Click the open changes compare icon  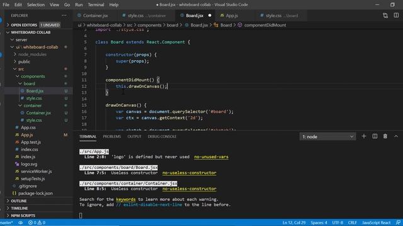pyautogui.click(x=385, y=16)
